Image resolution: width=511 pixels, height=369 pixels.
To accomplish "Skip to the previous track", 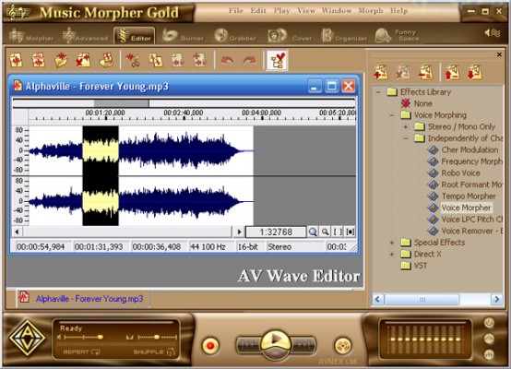I will (x=248, y=345).
